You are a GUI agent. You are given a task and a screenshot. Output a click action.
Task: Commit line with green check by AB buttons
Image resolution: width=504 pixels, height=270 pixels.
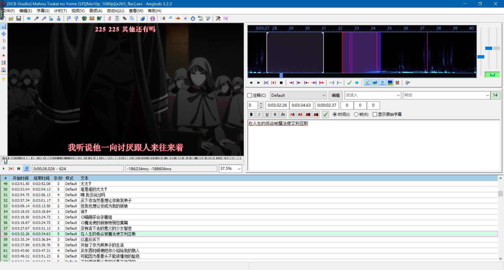click(x=325, y=114)
